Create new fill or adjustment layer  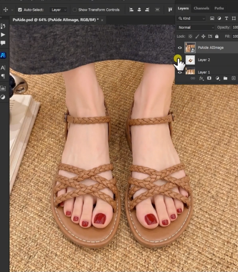pos(217,78)
